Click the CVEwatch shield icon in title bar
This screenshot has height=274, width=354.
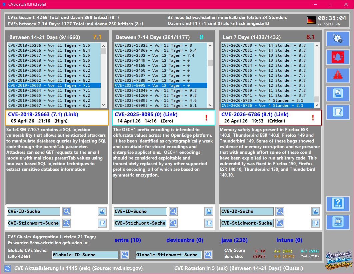click(4, 4)
